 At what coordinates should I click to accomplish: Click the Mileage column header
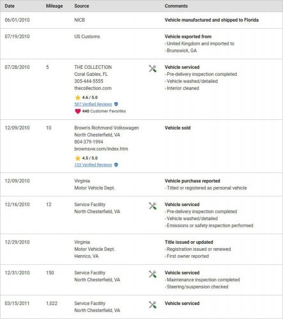click(x=54, y=6)
